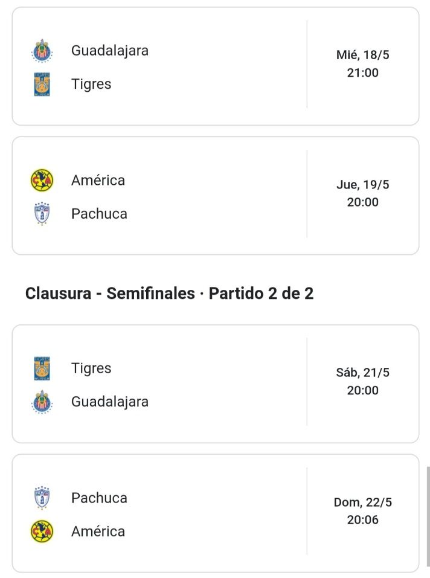
Task: Click Pachuca crest in the Dom 22/5 match
Action: coord(42,498)
